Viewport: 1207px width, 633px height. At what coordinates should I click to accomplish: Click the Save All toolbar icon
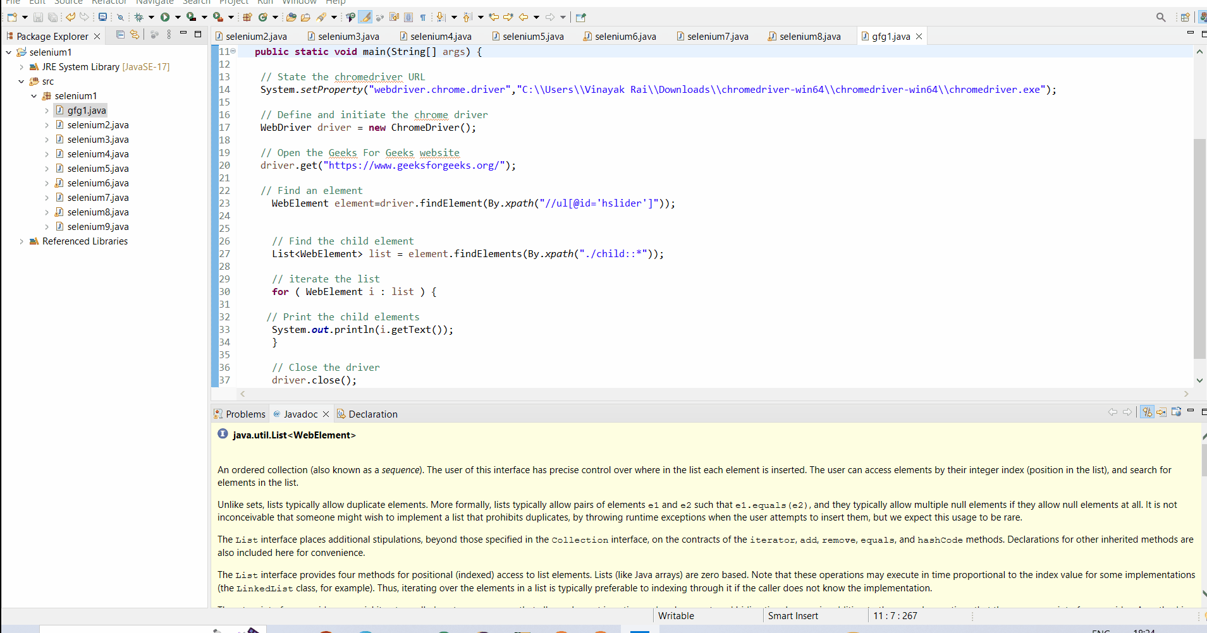54,17
